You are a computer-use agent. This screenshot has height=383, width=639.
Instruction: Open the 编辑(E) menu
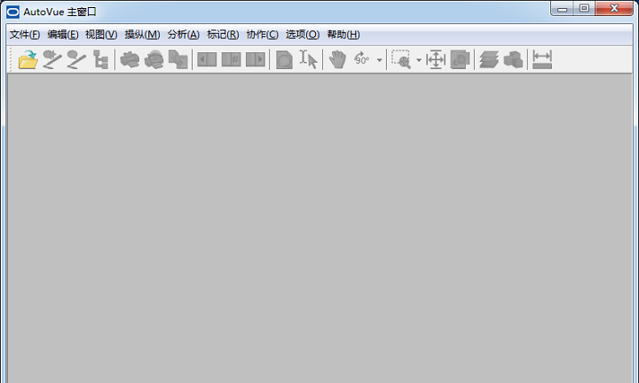(x=63, y=35)
